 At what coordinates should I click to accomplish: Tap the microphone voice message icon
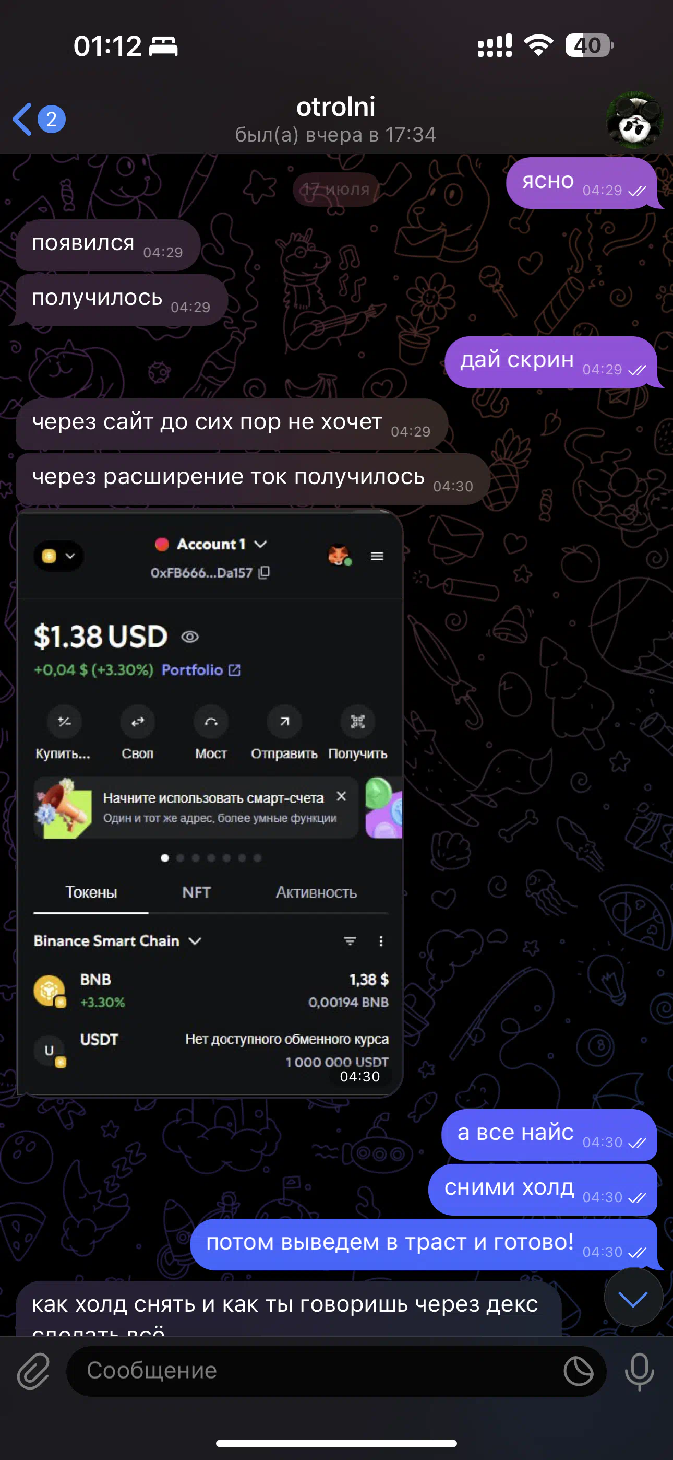[x=639, y=1371]
